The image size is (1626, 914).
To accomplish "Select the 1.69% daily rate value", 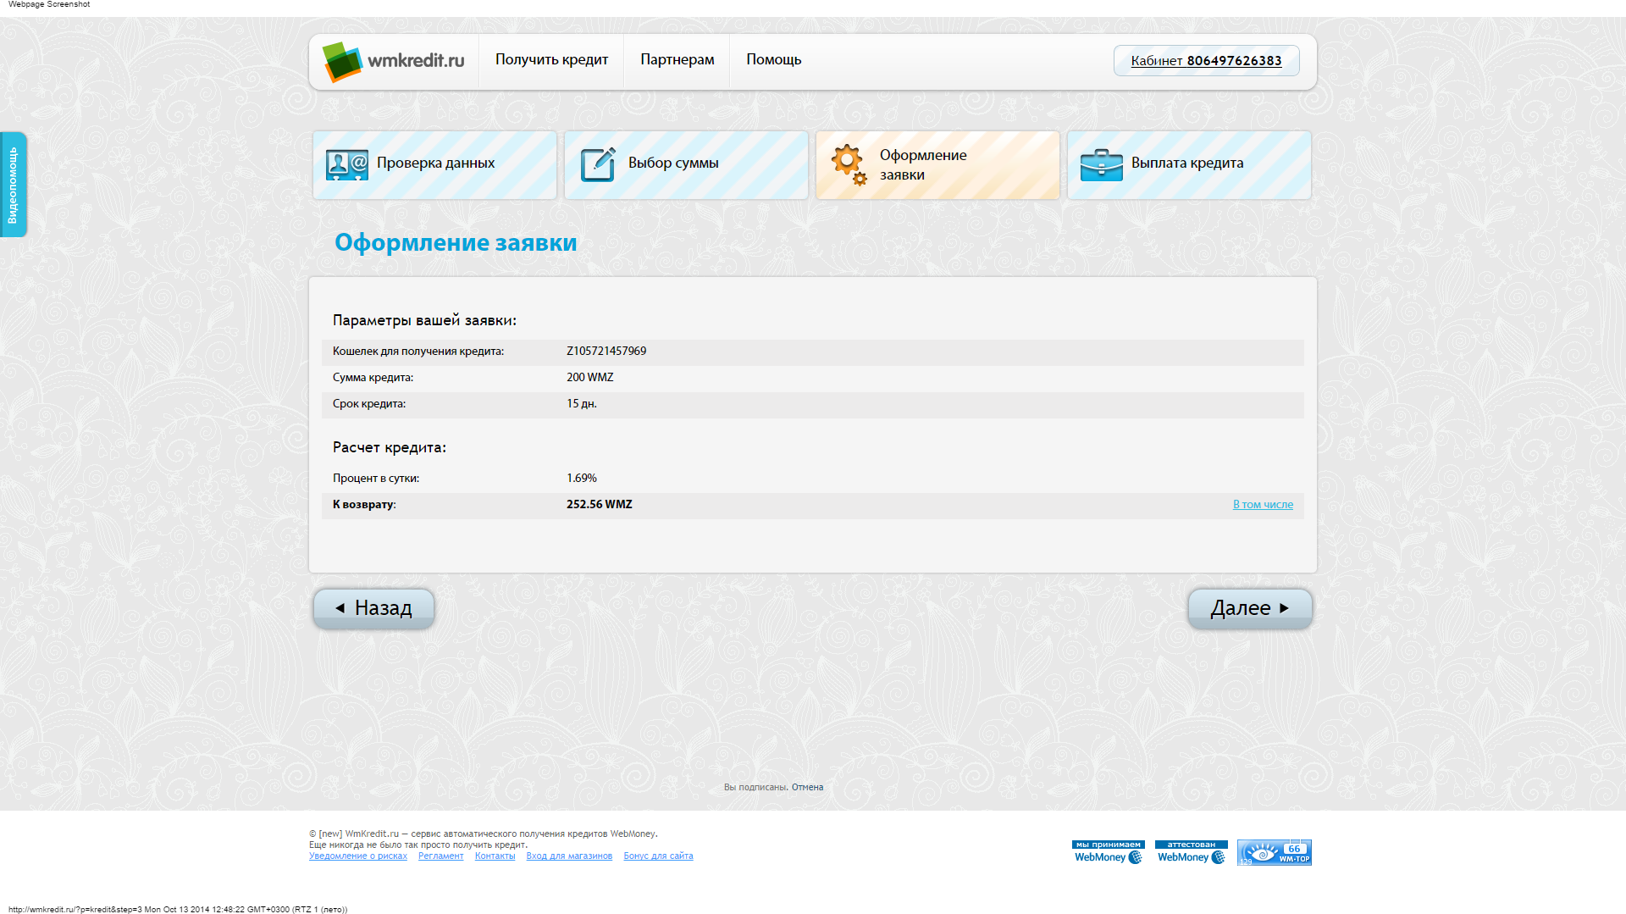I will click(x=582, y=479).
